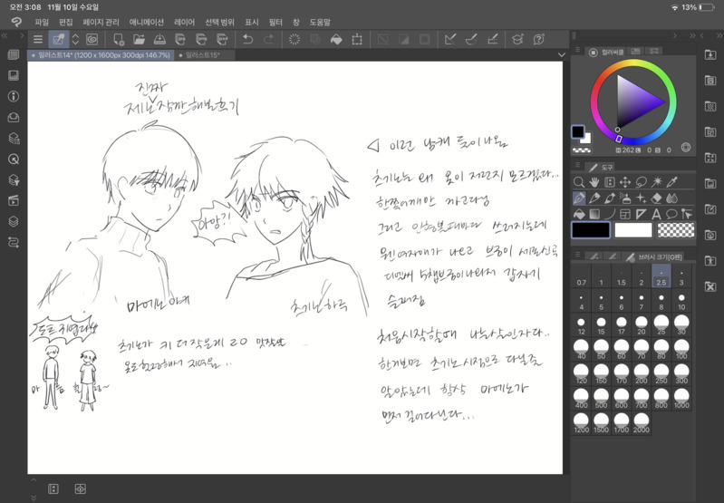The image size is (724, 503).
Task: Open the 파일 menu
Action: 42,22
